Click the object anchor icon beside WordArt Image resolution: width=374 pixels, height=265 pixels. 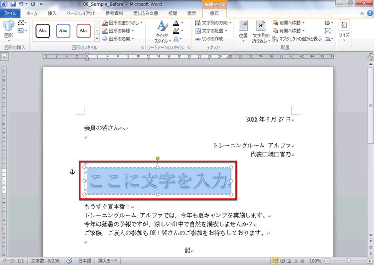[72, 172]
